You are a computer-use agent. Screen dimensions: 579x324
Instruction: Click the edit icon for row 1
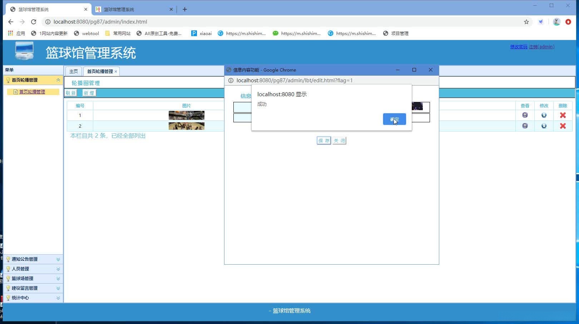pos(544,115)
